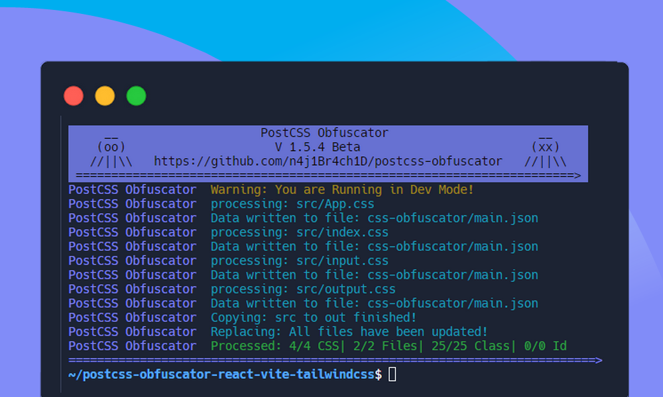Click the shell prompt path '~/postcss-obfuscator-react-vite-tailwindcss'
Viewport: 663px width, 397px height.
pos(221,375)
